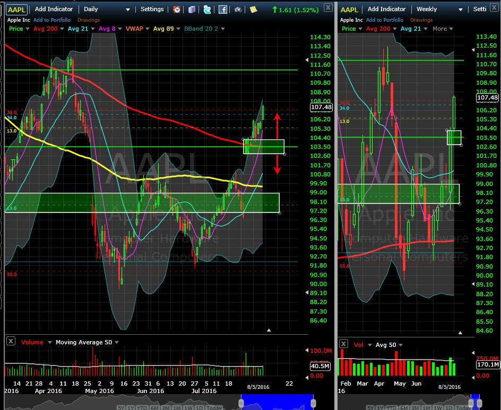Image resolution: width=501 pixels, height=410 pixels.
Task: Click the alarm clock alert icon
Action: point(177,10)
